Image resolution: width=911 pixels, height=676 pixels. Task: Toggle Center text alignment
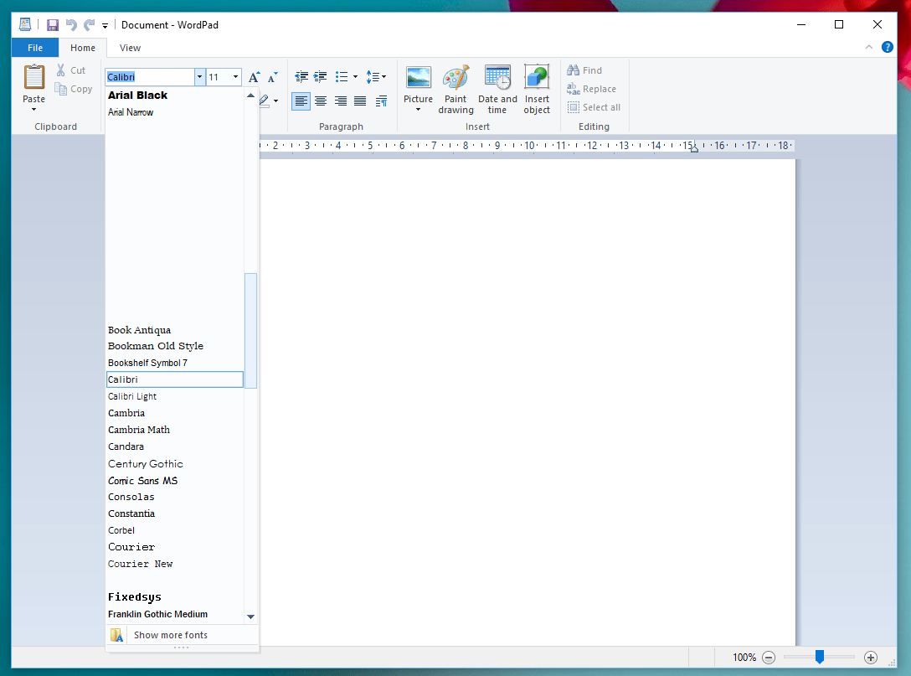pos(321,101)
